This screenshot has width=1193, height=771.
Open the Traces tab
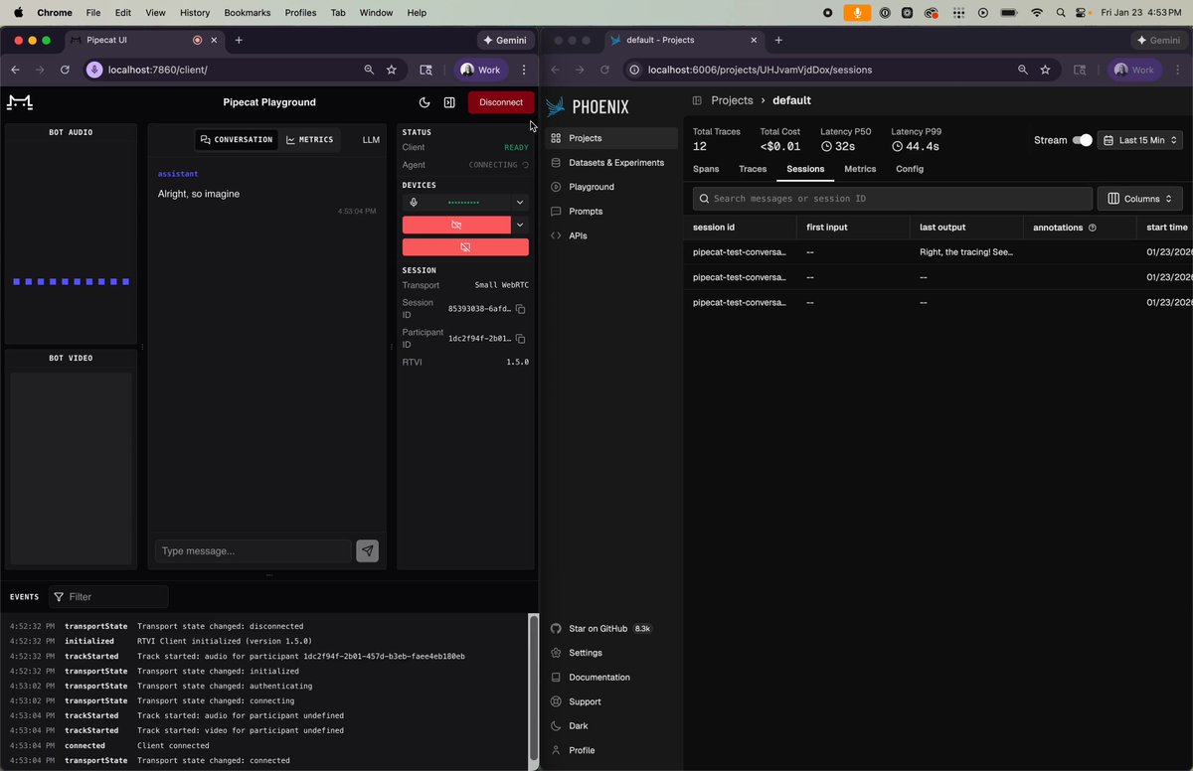(753, 169)
